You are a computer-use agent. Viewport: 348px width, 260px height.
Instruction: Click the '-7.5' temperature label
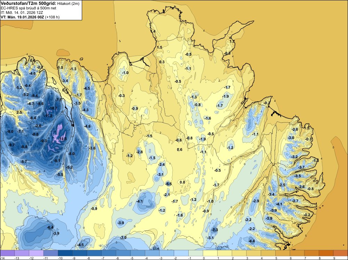(58, 100)
